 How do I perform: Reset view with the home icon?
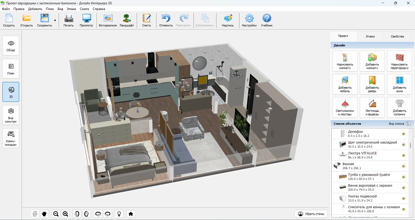[131, 214]
